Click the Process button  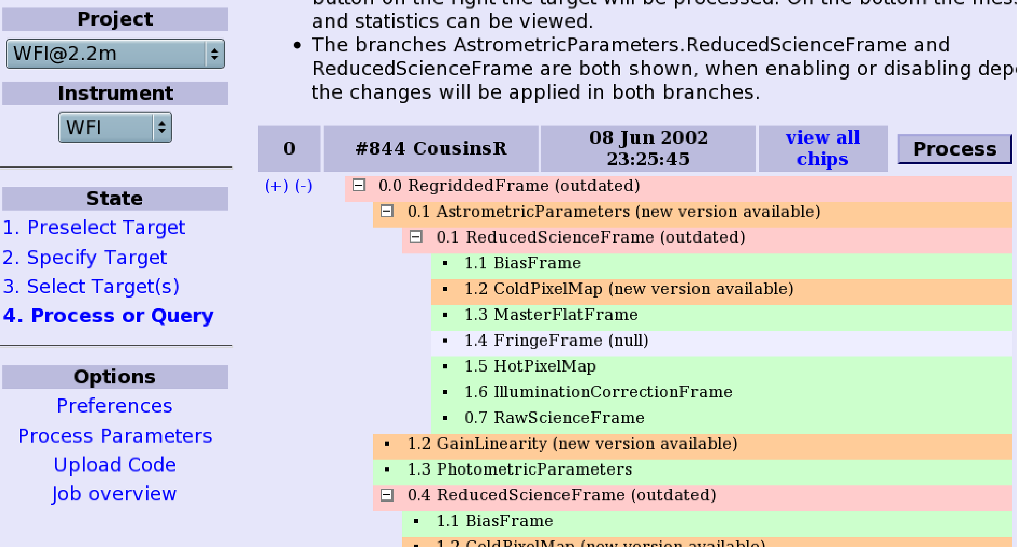(954, 149)
